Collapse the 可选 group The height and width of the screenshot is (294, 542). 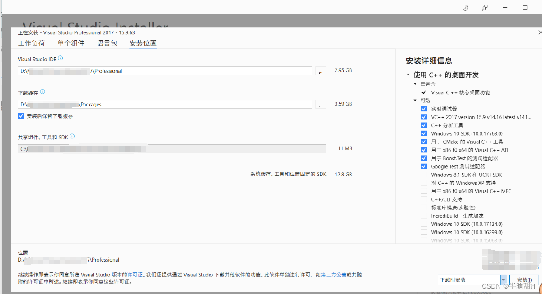tap(415, 101)
